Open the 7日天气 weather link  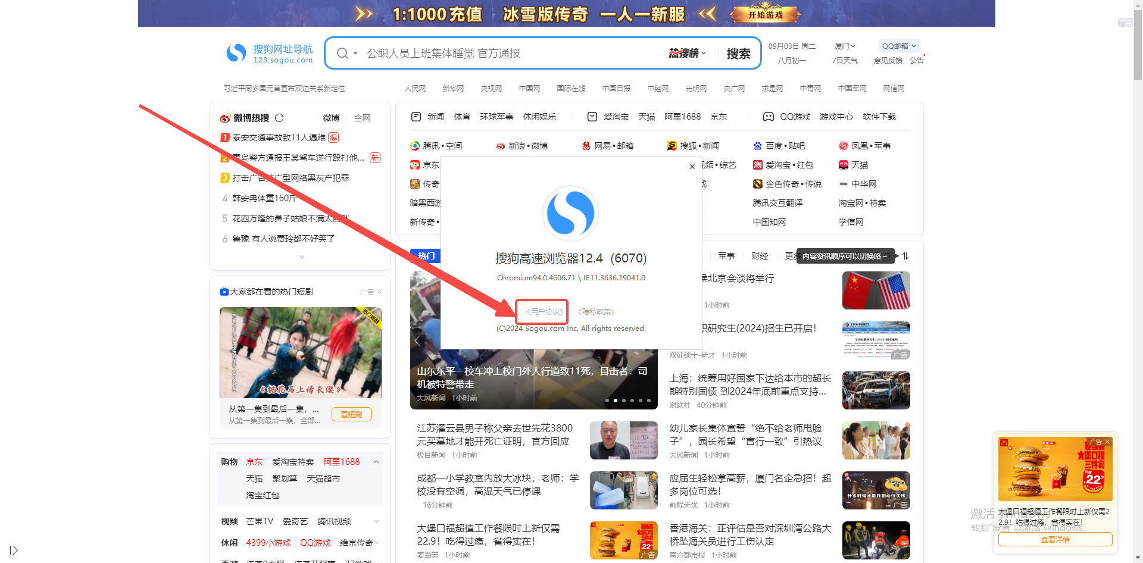click(x=845, y=60)
